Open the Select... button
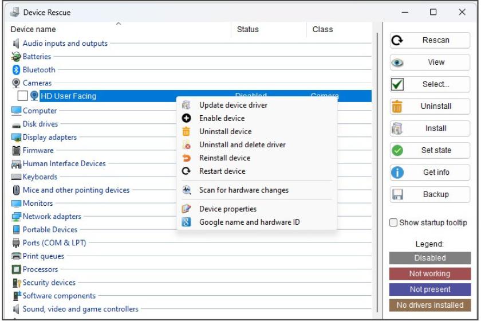The image size is (481, 321). pos(430,84)
